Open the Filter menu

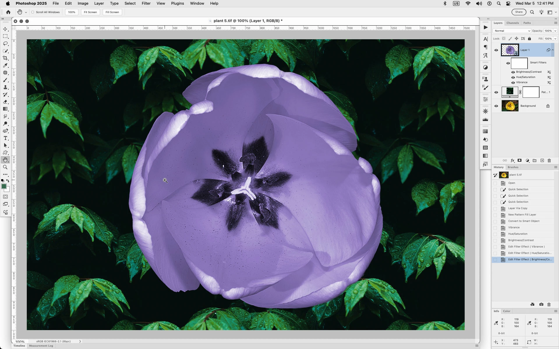click(x=146, y=3)
